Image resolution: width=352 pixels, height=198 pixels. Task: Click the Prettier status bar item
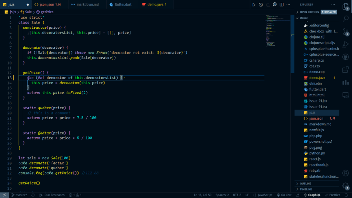pyautogui.click(x=332, y=195)
